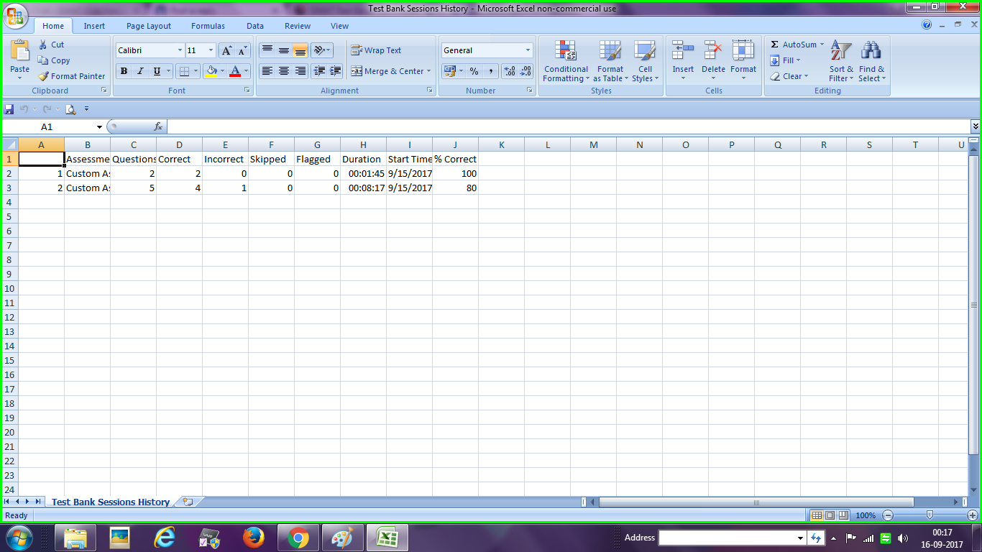Activate the Format Painter brush
This screenshot has width=982, height=552.
72,76
